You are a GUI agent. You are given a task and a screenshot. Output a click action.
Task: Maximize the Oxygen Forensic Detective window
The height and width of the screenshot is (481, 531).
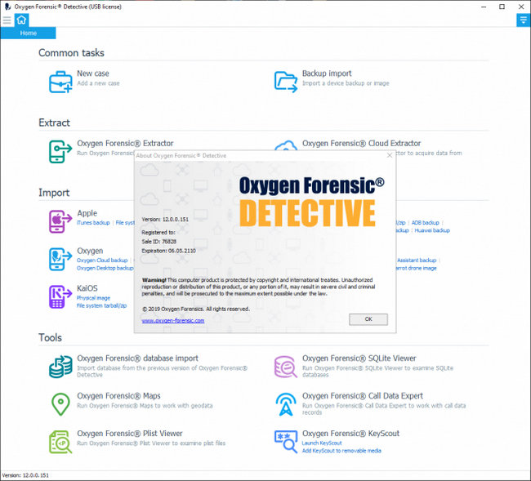pos(502,7)
